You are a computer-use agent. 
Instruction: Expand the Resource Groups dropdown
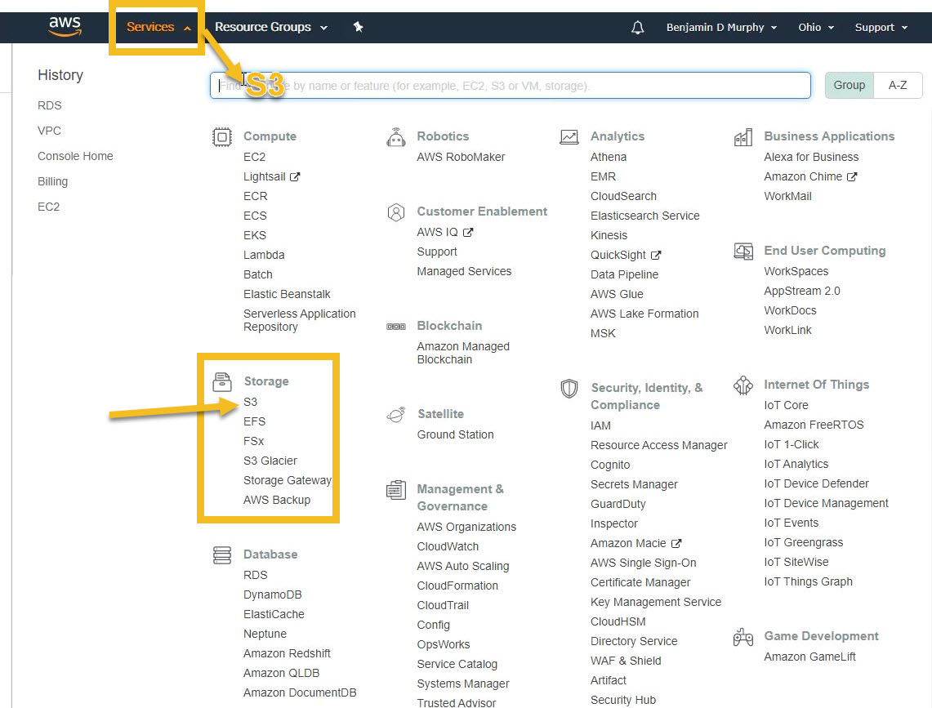[x=271, y=27]
